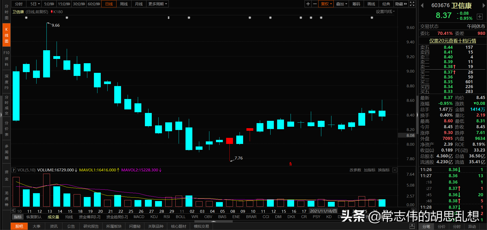Switch to the 周线 weekly tab
Image resolution: width=487 pixels, height=230 pixels.
coord(124,4)
